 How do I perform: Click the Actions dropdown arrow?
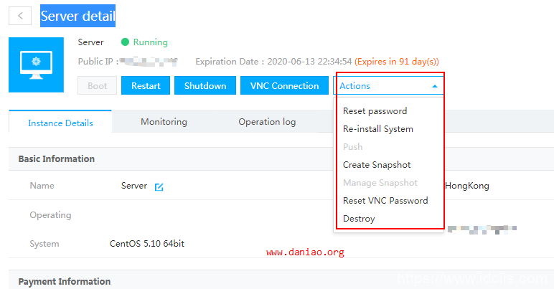[x=434, y=86]
